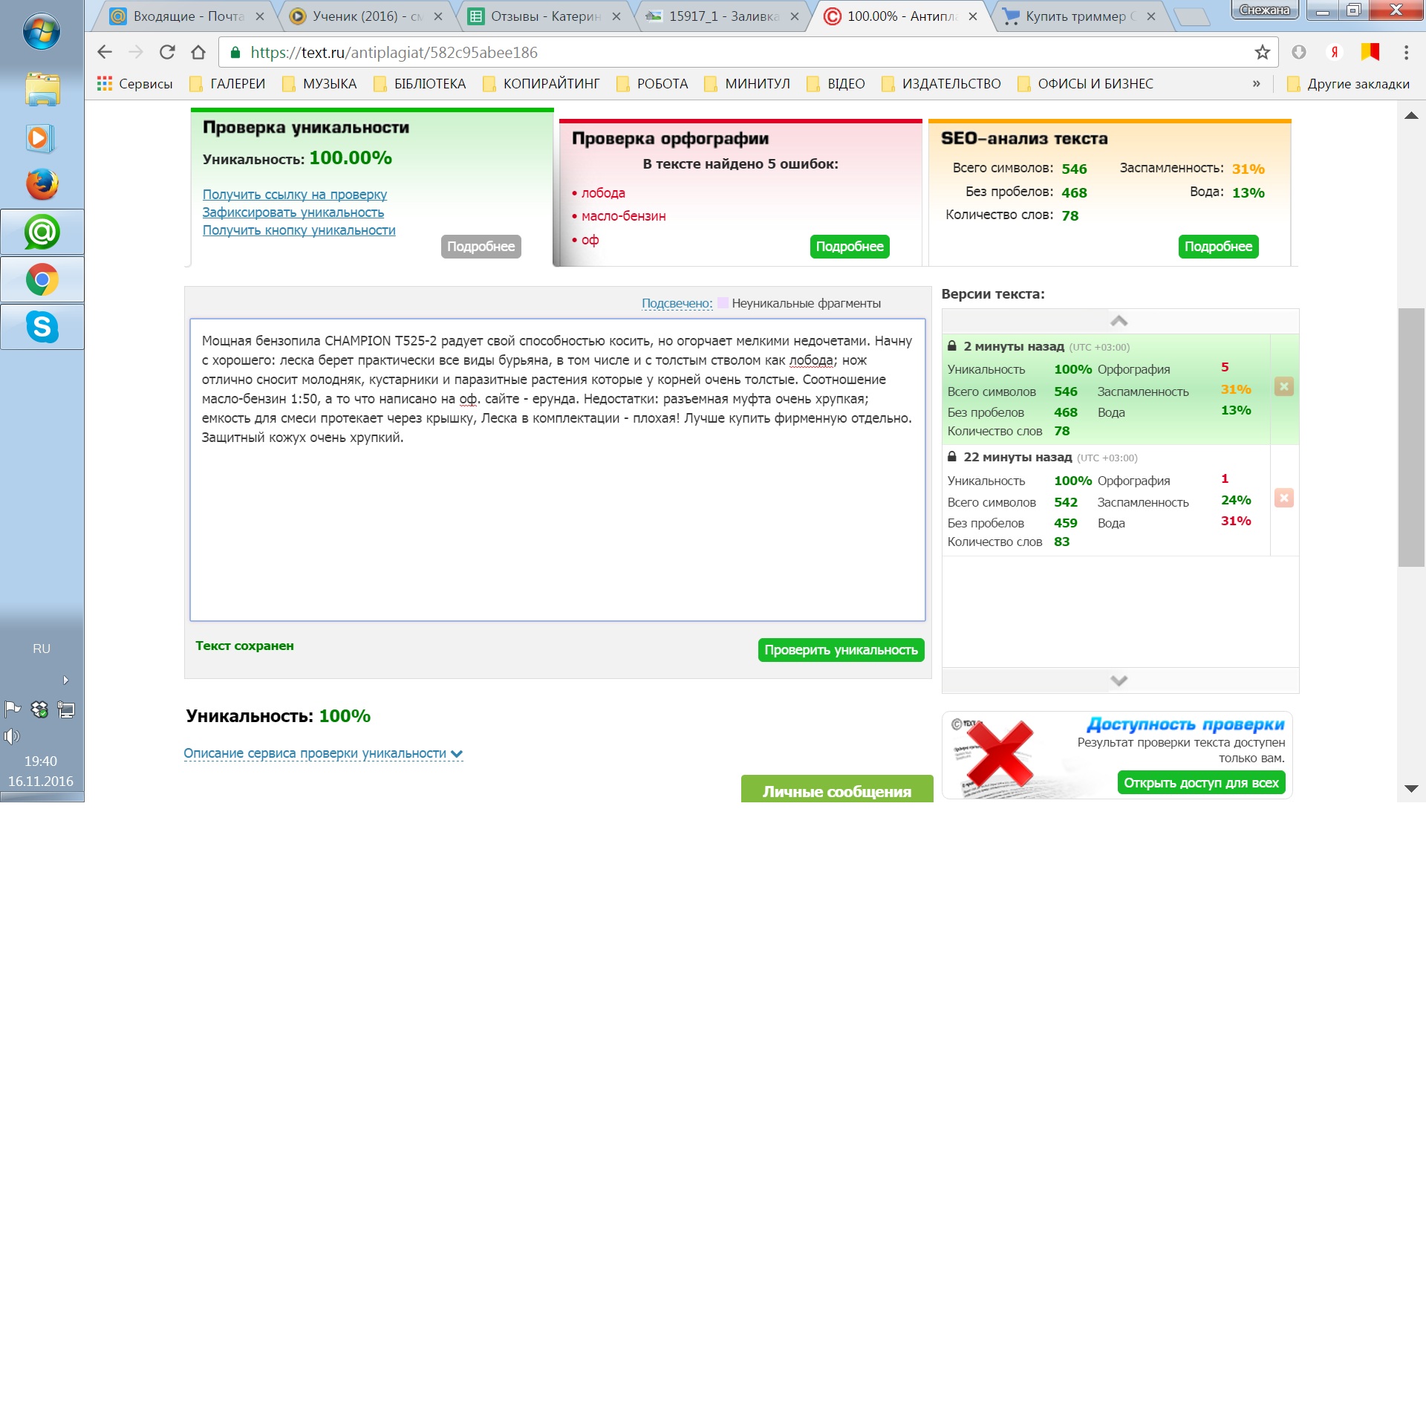Delete the 22 minutes ago text version
Screen dimensions: 1426x1410
(1283, 498)
